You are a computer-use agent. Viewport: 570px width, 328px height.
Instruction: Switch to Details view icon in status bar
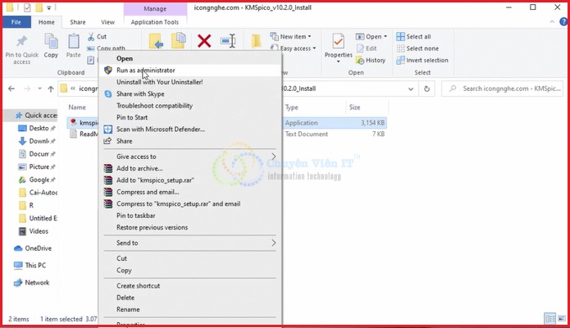point(549,319)
